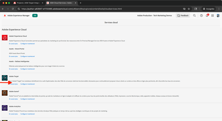Click the Adobe Experience Cloud red service icon
222x121 pixels.
5,38
